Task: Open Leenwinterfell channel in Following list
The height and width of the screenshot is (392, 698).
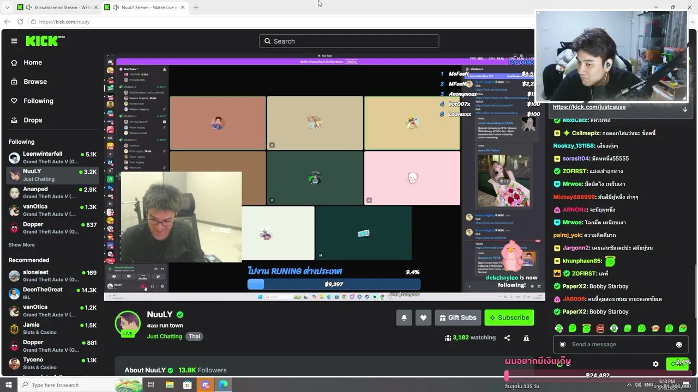Action: [52, 158]
